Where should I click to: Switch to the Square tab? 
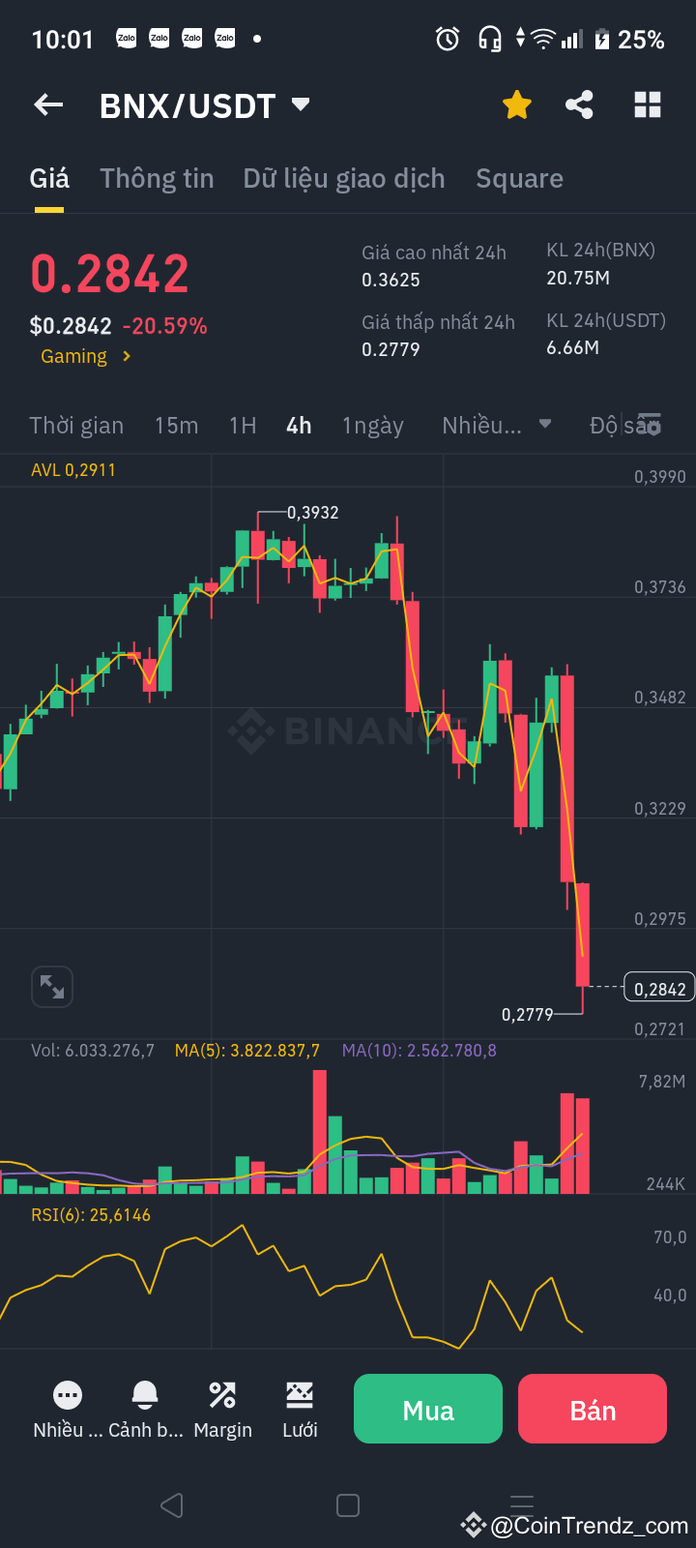pyautogui.click(x=519, y=178)
